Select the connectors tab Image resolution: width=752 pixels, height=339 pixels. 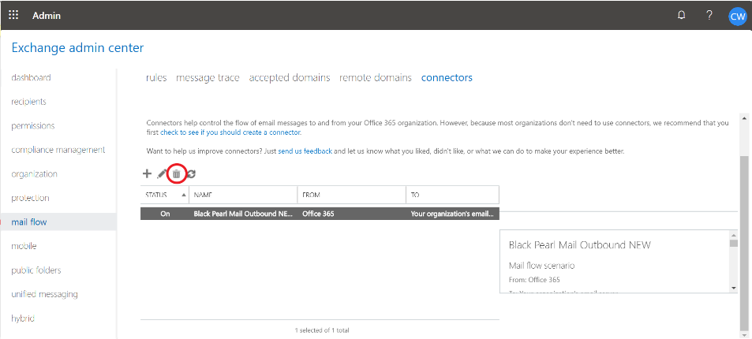click(447, 78)
